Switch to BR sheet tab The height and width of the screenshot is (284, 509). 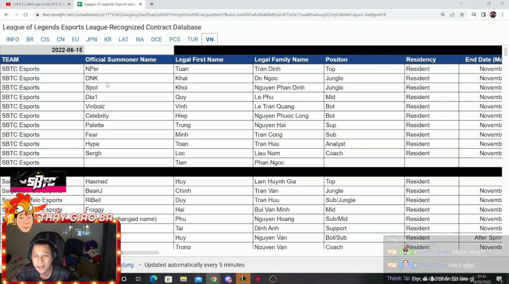point(30,40)
